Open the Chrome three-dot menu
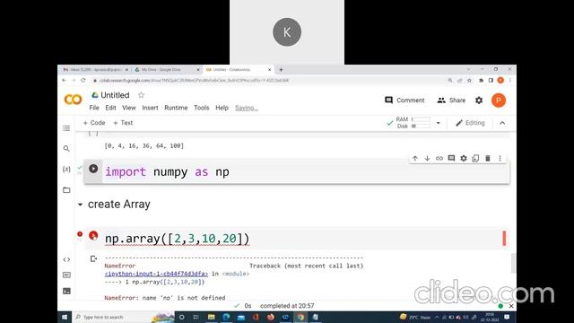The height and width of the screenshot is (323, 574). point(510,80)
